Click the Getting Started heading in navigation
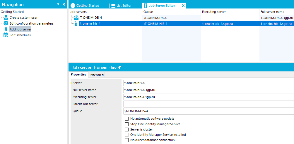 [x=12, y=12]
